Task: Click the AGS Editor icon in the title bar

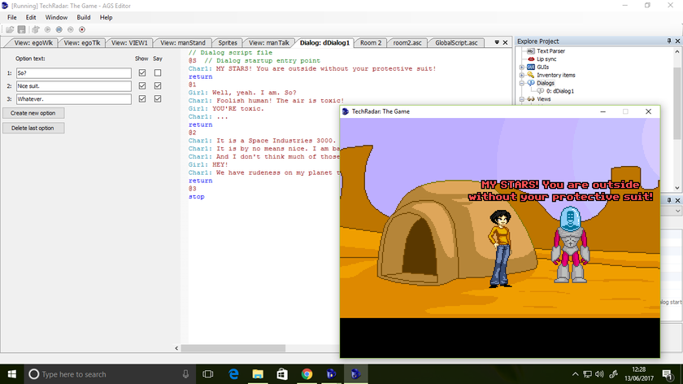Action: coord(5,6)
